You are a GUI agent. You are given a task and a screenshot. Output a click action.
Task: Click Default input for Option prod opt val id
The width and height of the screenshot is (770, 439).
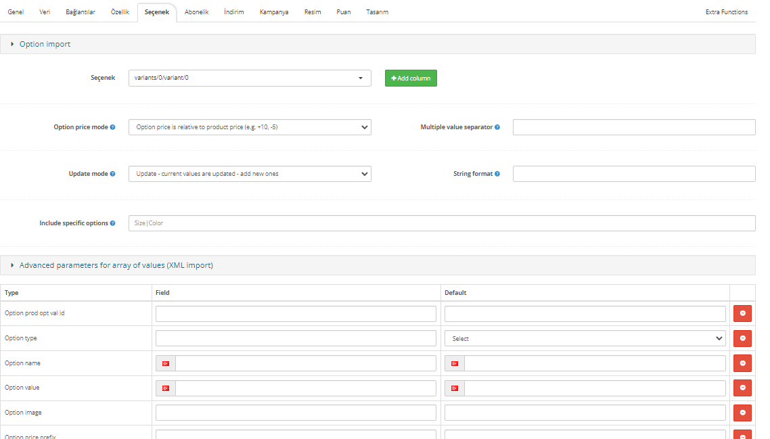pos(585,314)
